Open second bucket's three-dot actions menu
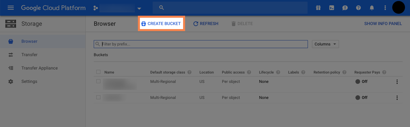The height and width of the screenshot is (127, 410). click(x=397, y=98)
